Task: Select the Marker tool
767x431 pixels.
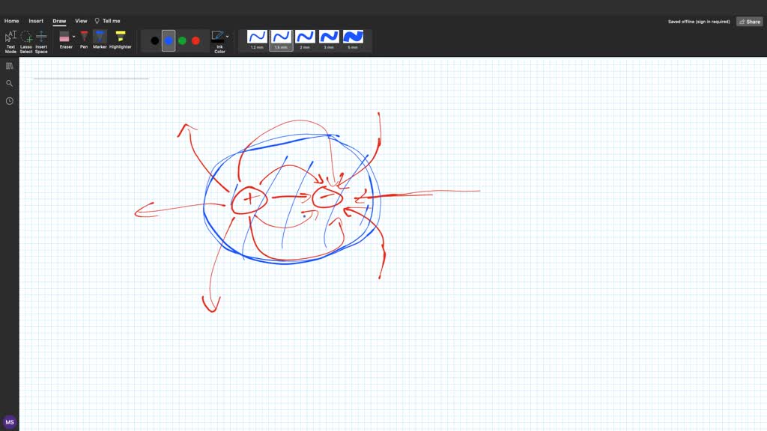Action: coord(100,36)
